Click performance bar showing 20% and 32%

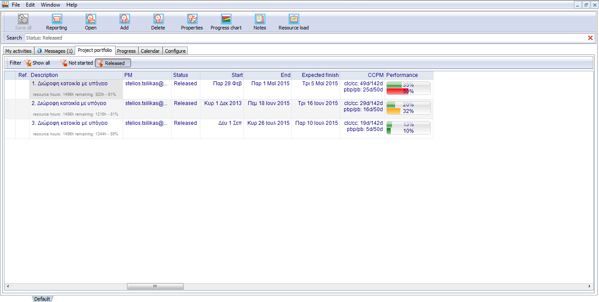pos(408,108)
